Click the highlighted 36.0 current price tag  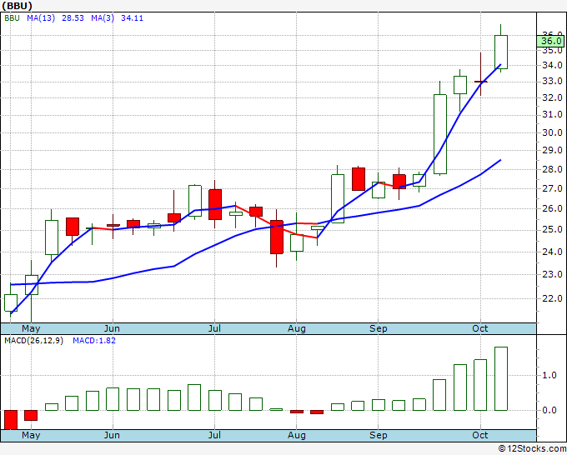point(550,41)
